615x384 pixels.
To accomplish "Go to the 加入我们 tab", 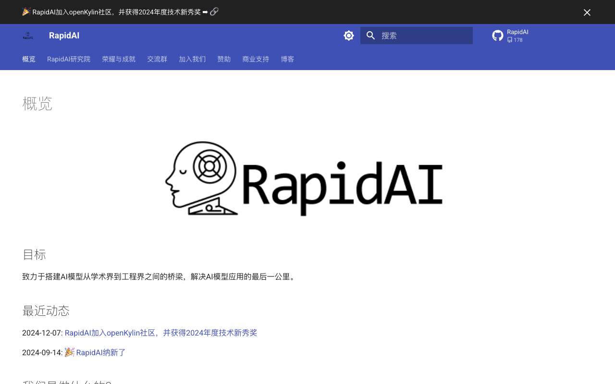I will point(192,59).
